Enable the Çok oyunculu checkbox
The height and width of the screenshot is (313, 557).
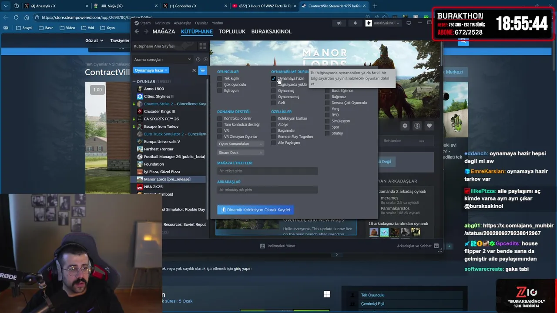[x=220, y=85]
